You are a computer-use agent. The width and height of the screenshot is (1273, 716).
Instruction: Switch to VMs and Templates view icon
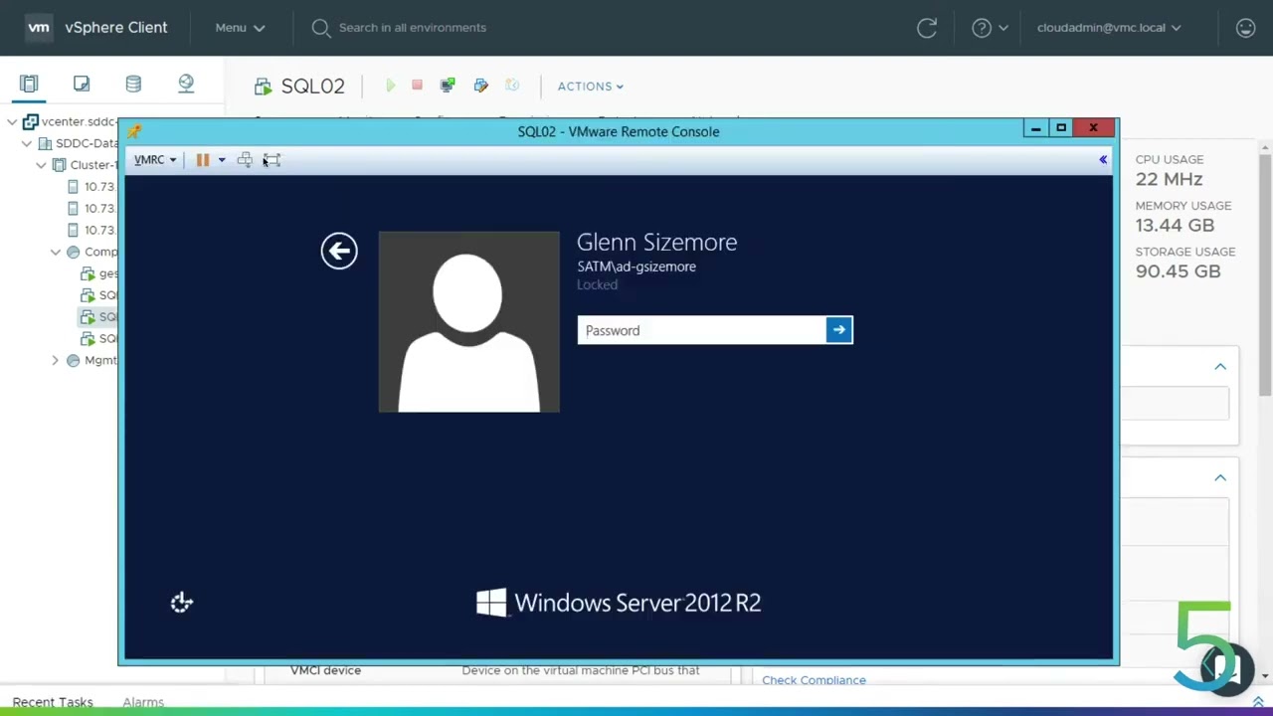pos(82,85)
